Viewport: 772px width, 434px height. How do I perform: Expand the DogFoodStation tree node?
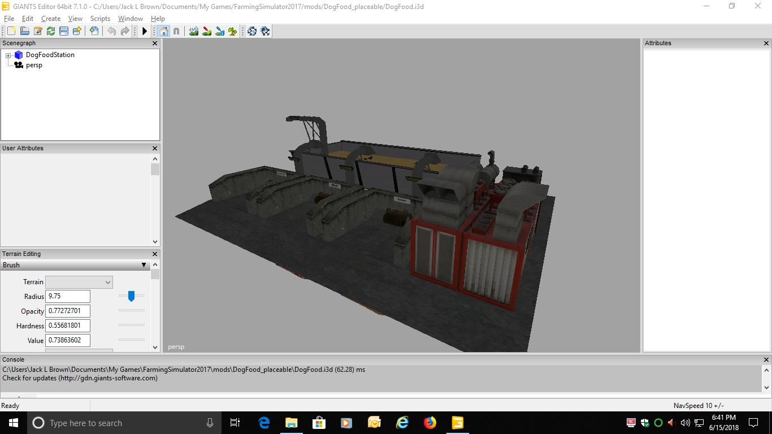8,55
